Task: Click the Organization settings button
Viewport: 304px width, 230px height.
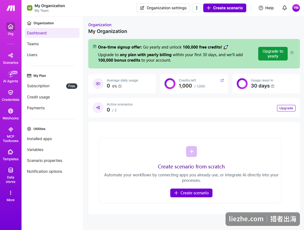Action: pos(163,8)
